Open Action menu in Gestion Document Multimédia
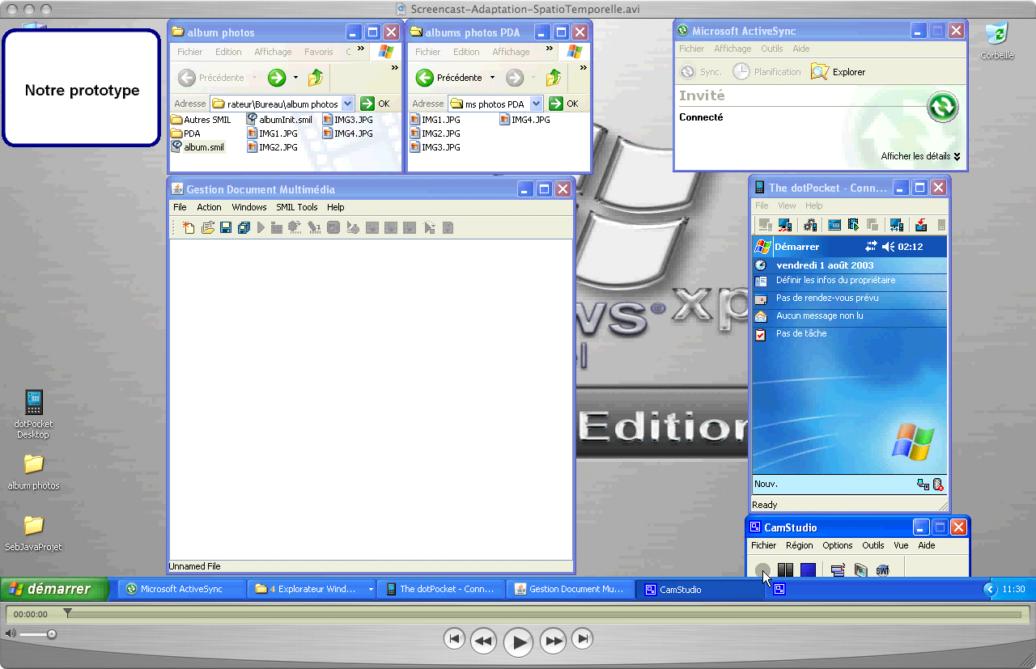This screenshot has width=1036, height=669. [209, 207]
